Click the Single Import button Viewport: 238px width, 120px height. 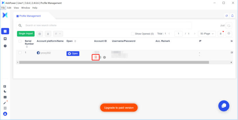tap(26, 34)
